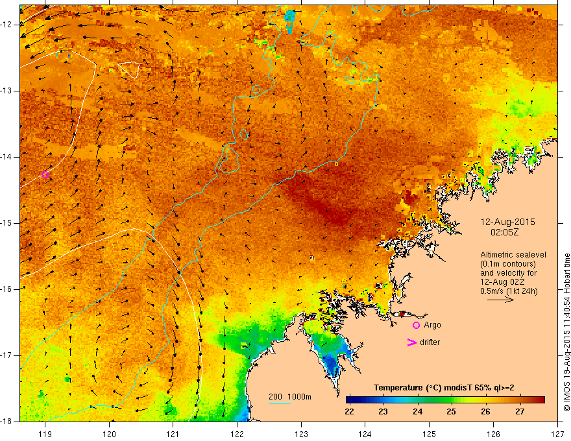The height and width of the screenshot is (441, 571).
Task: Click the '02:05Z' time label
Action: click(504, 232)
